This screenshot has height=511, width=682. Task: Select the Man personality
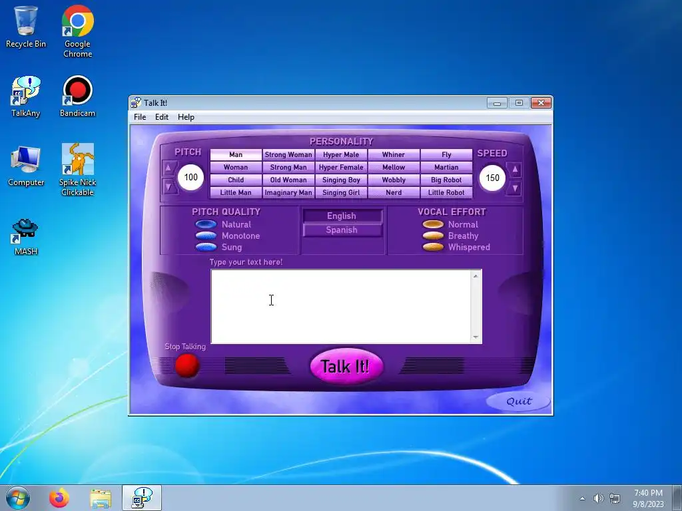pos(236,154)
